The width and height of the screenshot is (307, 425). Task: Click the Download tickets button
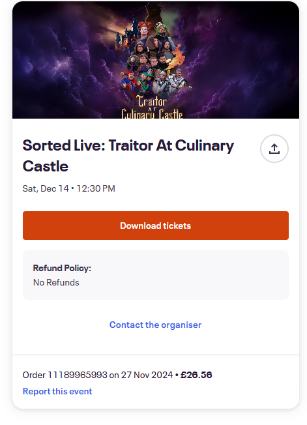[x=156, y=226]
